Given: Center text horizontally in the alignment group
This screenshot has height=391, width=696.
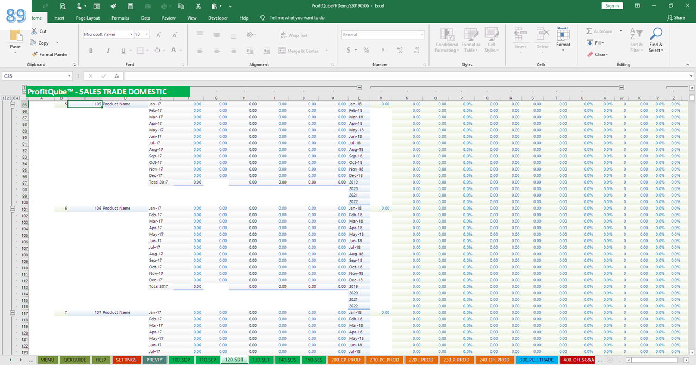Looking at the screenshot, I should click(x=216, y=51).
